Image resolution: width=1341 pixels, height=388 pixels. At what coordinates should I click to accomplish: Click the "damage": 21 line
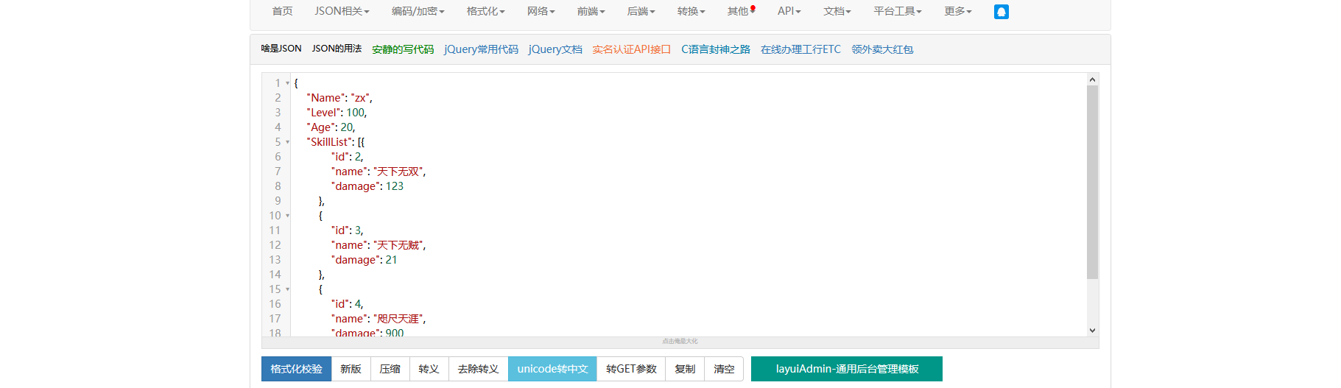[364, 260]
